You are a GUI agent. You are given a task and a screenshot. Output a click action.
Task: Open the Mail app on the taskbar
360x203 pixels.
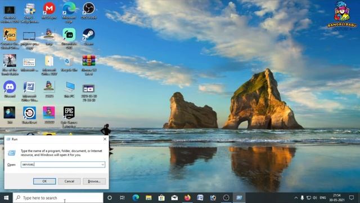pyautogui.click(x=174, y=198)
